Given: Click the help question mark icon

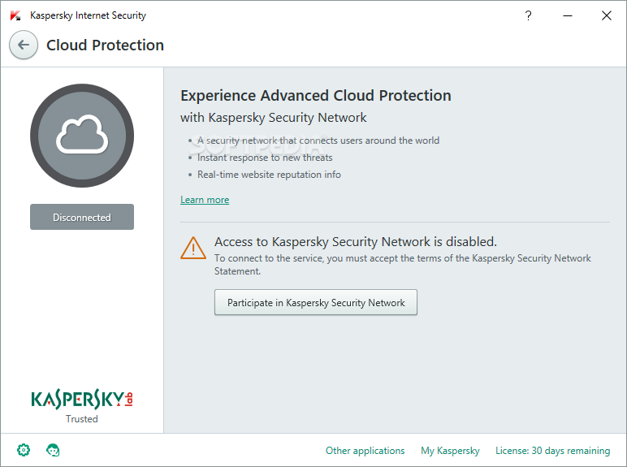Looking at the screenshot, I should tap(528, 15).
